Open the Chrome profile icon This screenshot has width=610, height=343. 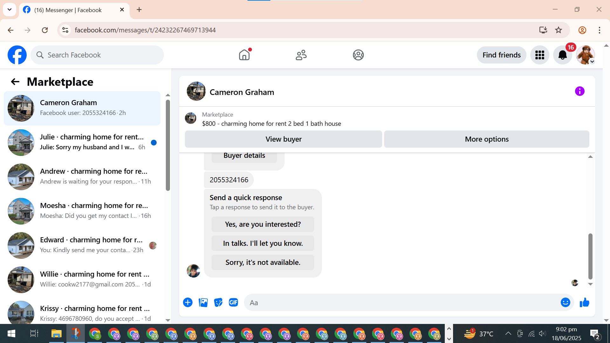pyautogui.click(x=582, y=30)
